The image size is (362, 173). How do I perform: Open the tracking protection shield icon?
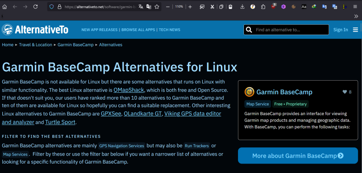52,7
